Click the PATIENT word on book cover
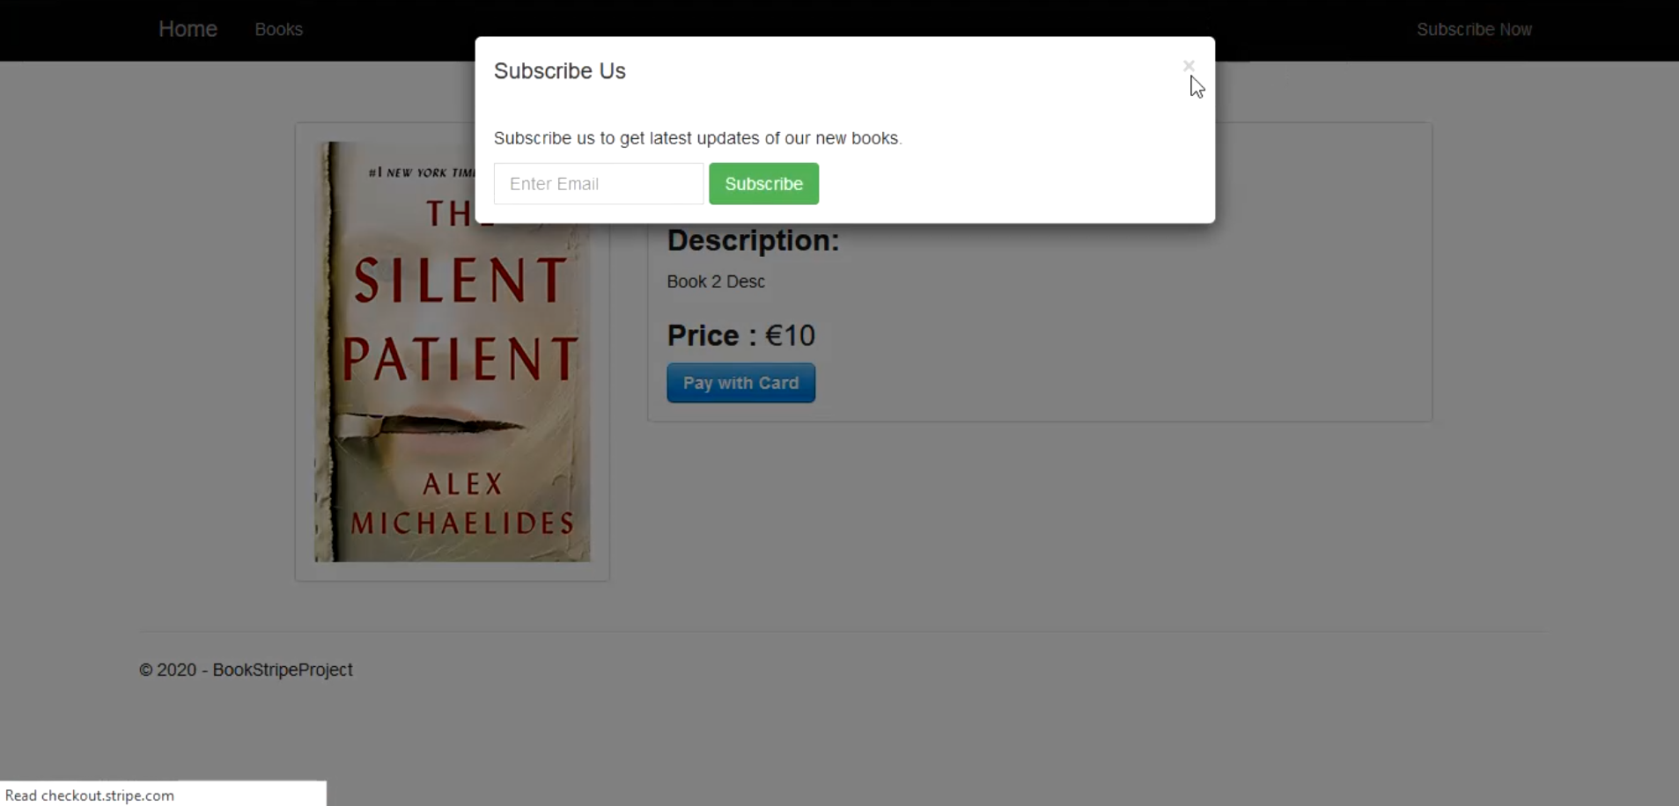1679x806 pixels. 460,358
